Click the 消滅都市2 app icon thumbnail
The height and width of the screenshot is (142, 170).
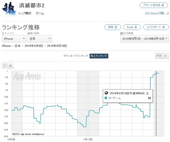(x=9, y=9)
